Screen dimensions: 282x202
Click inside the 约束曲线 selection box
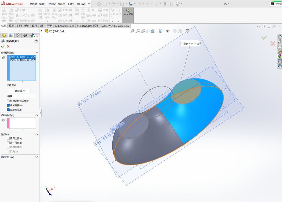tap(23, 123)
